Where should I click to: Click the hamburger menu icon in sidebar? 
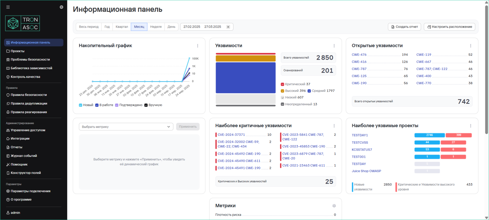coord(8,7)
